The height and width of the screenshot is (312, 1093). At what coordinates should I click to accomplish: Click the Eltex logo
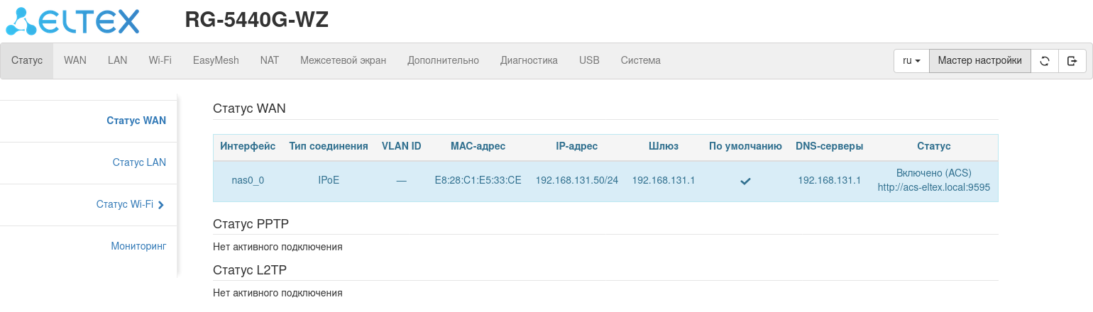click(72, 21)
